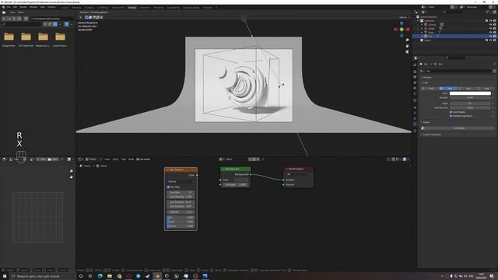Toggle eye visibility for Camera in Outliner
The height and width of the screenshot is (280, 498).
click(x=491, y=24)
